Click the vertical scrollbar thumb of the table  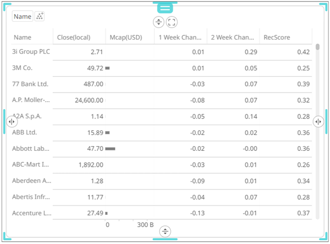pyautogui.click(x=317, y=47)
